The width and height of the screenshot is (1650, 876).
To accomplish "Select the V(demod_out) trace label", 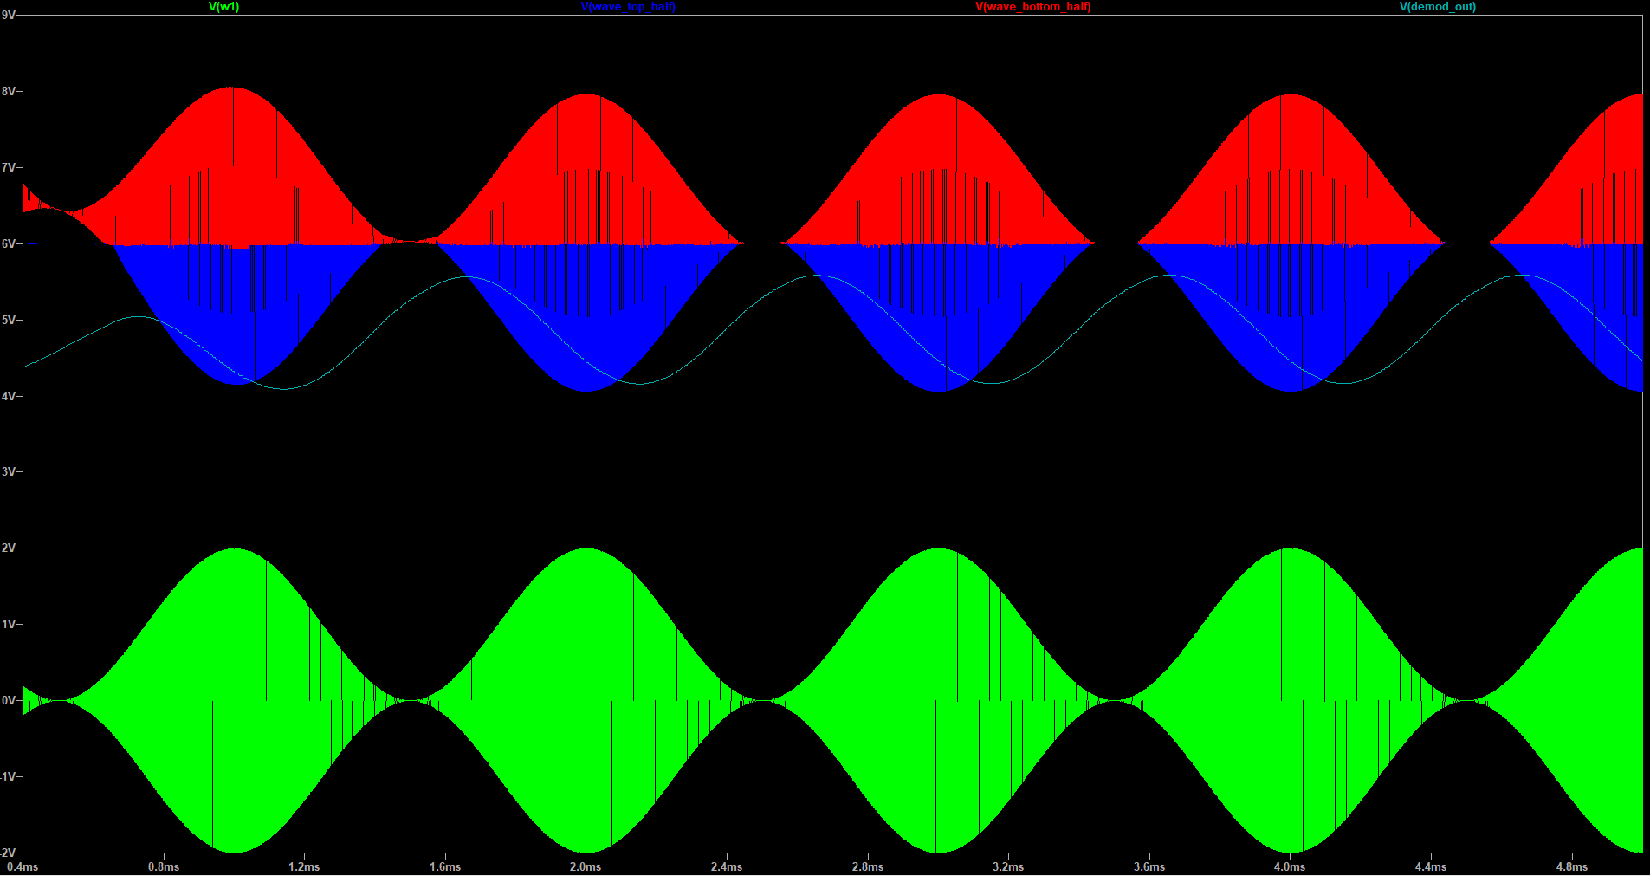I will coord(1437,7).
